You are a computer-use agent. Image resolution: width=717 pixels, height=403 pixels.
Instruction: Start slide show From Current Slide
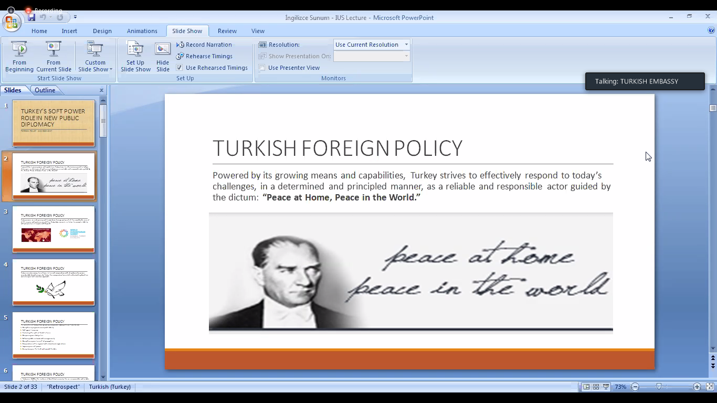click(x=54, y=57)
